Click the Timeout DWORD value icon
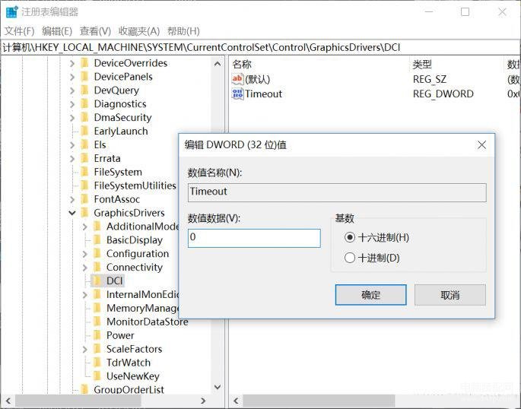Viewport: 521px width, 409px height. 237,94
